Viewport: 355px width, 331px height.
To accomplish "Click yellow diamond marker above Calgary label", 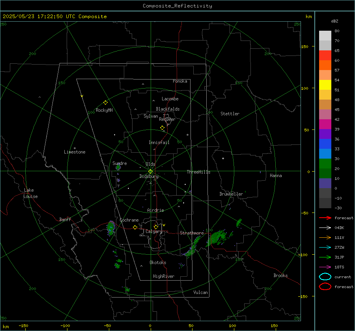I will point(156,227).
